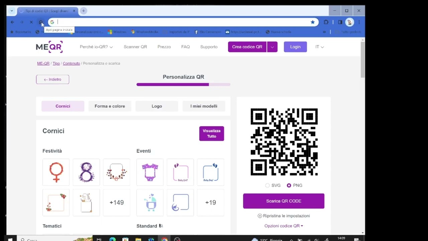428x241 pixels.
Task: Expand 'Opzioni codice QR' options
Action: tap(284, 226)
